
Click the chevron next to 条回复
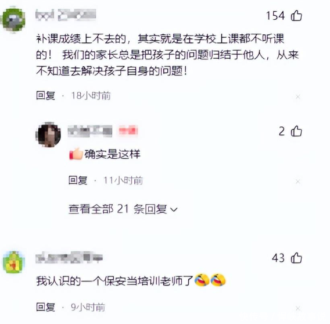174,210
